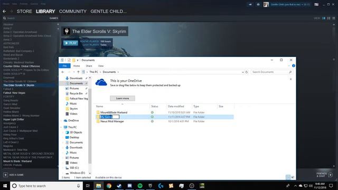
Task: Click the Learn more button
Action: tap(123, 98)
